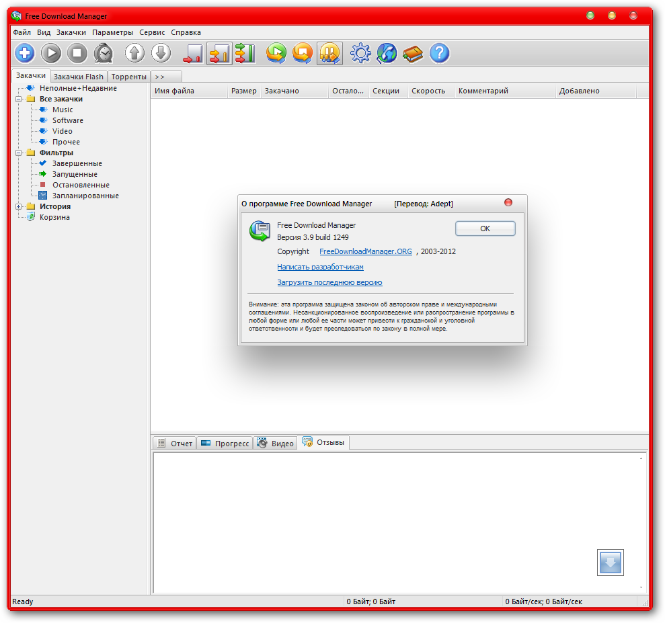The image size is (665, 623).
Task: Select the medium traffic mode orange bars icon
Action: 219,53
